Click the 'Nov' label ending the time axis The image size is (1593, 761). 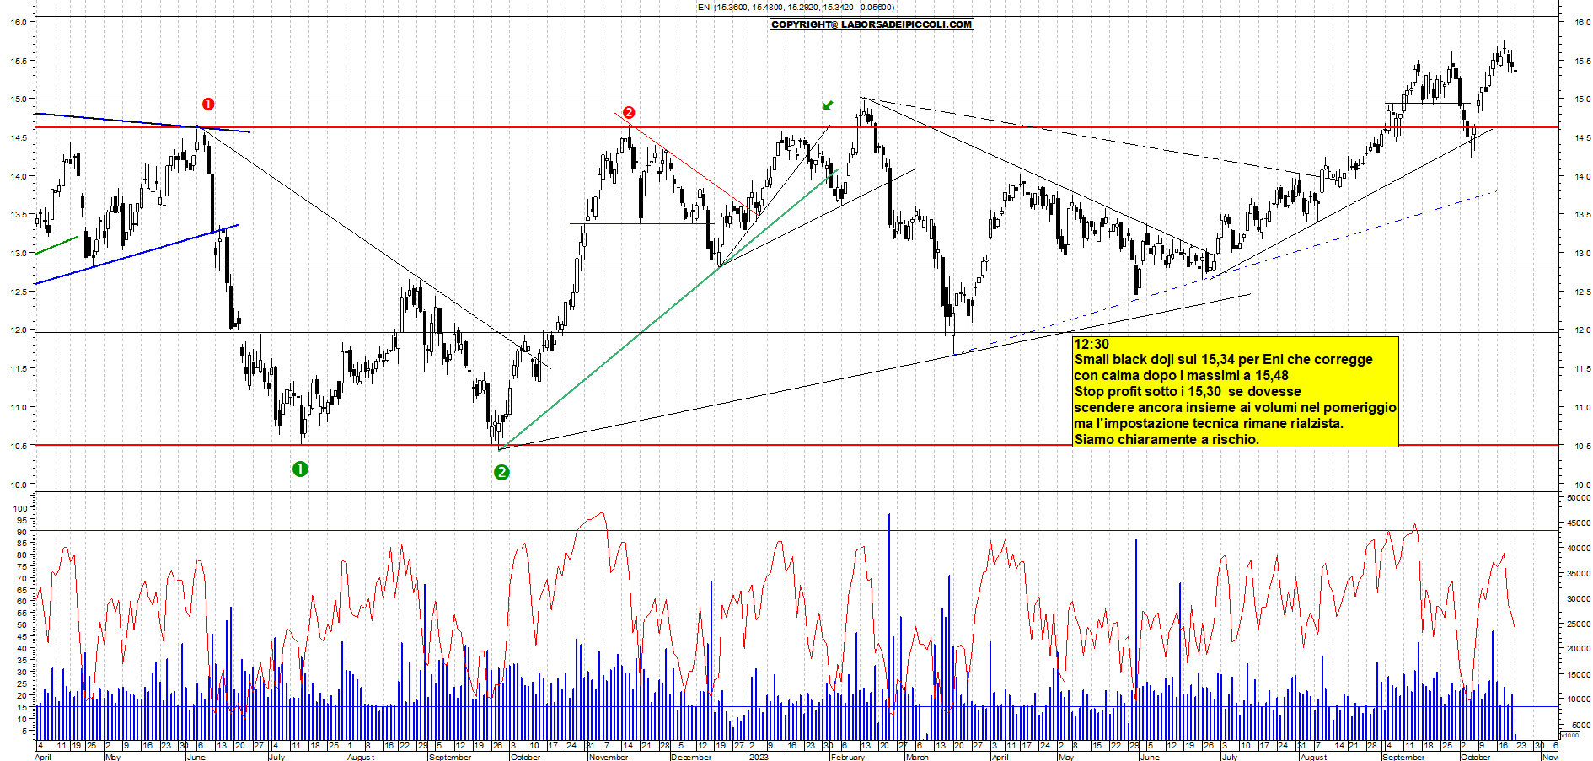(1550, 757)
